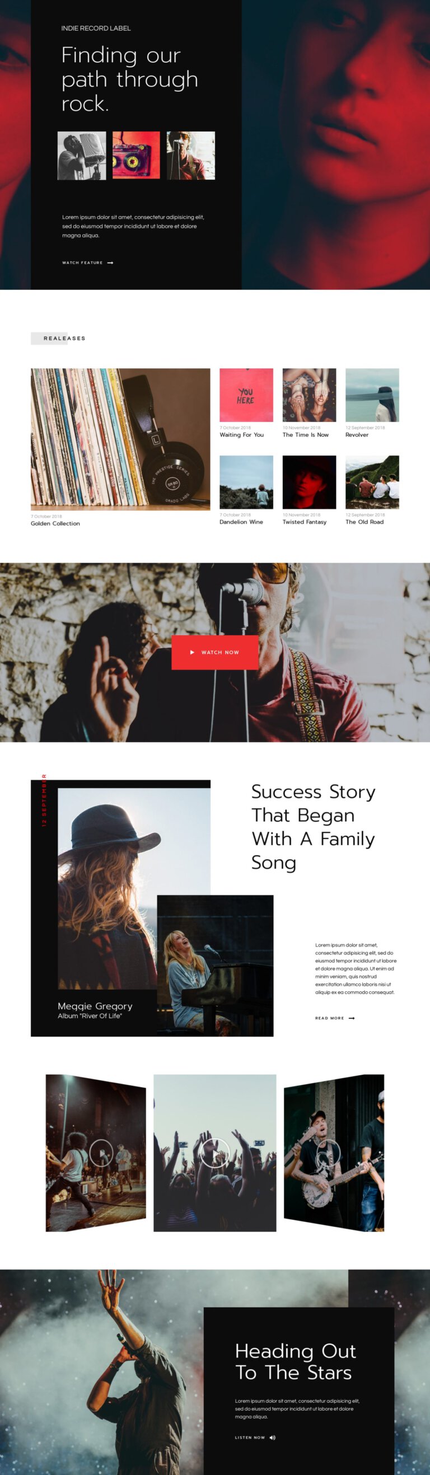Click the play icon on Watch Now button

pyautogui.click(x=193, y=652)
